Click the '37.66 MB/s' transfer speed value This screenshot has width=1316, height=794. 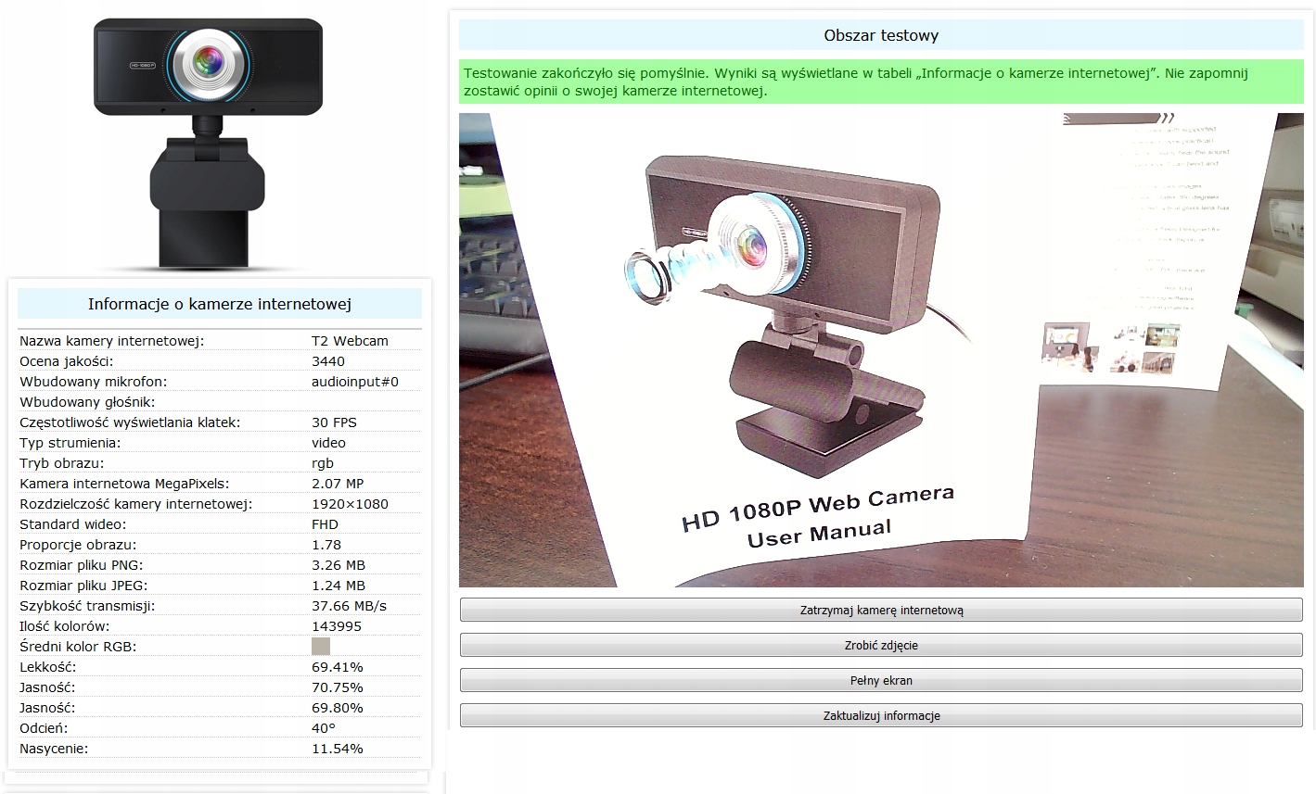click(349, 606)
